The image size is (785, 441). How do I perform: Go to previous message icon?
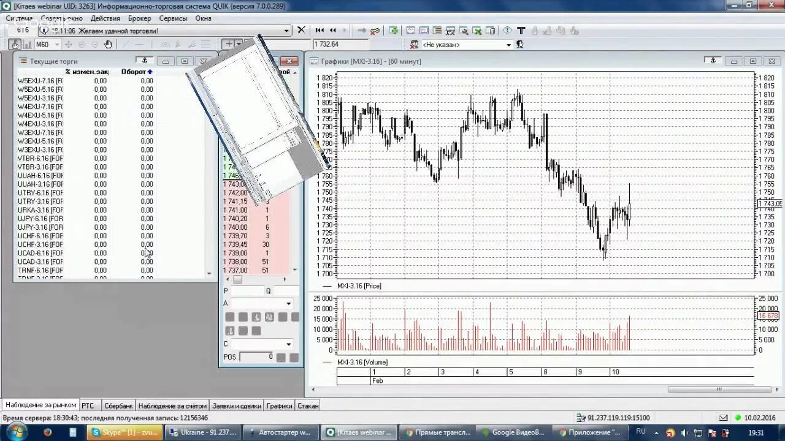(x=333, y=30)
